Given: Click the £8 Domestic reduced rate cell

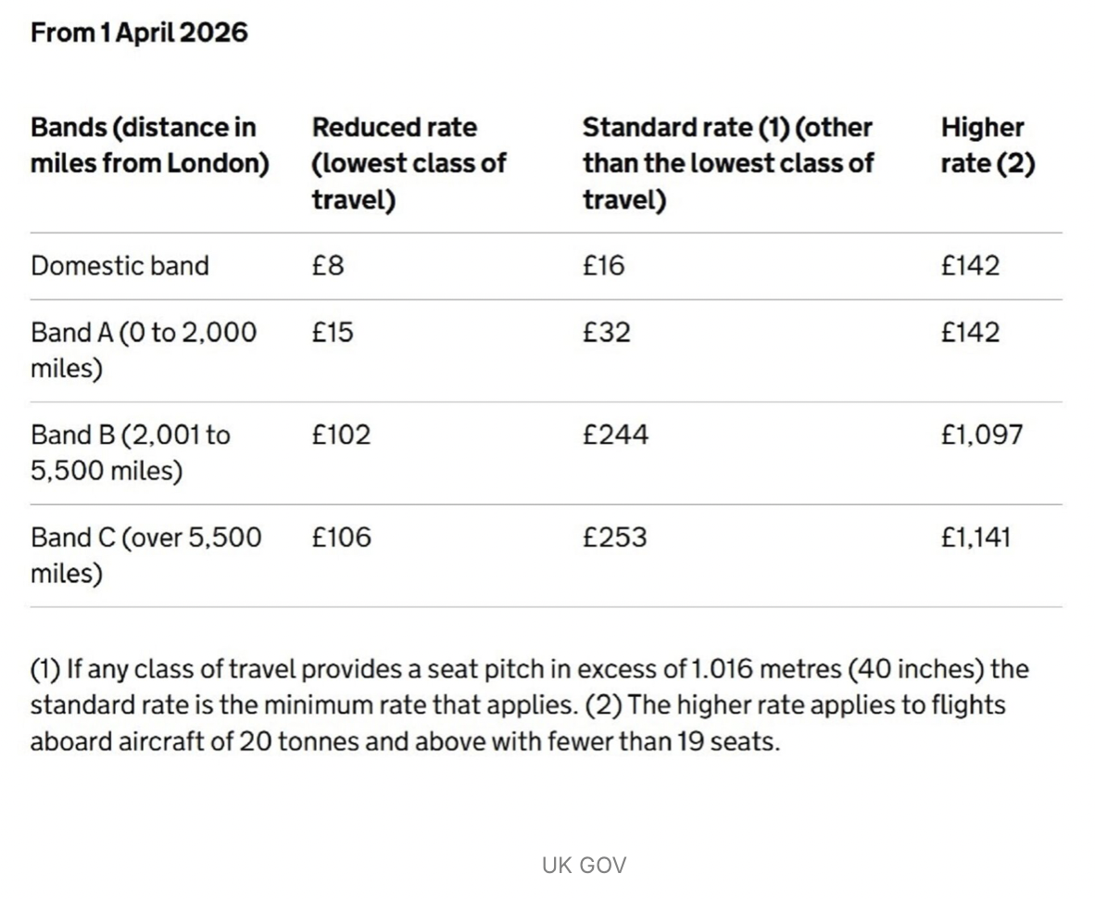Looking at the screenshot, I should pyautogui.click(x=328, y=266).
